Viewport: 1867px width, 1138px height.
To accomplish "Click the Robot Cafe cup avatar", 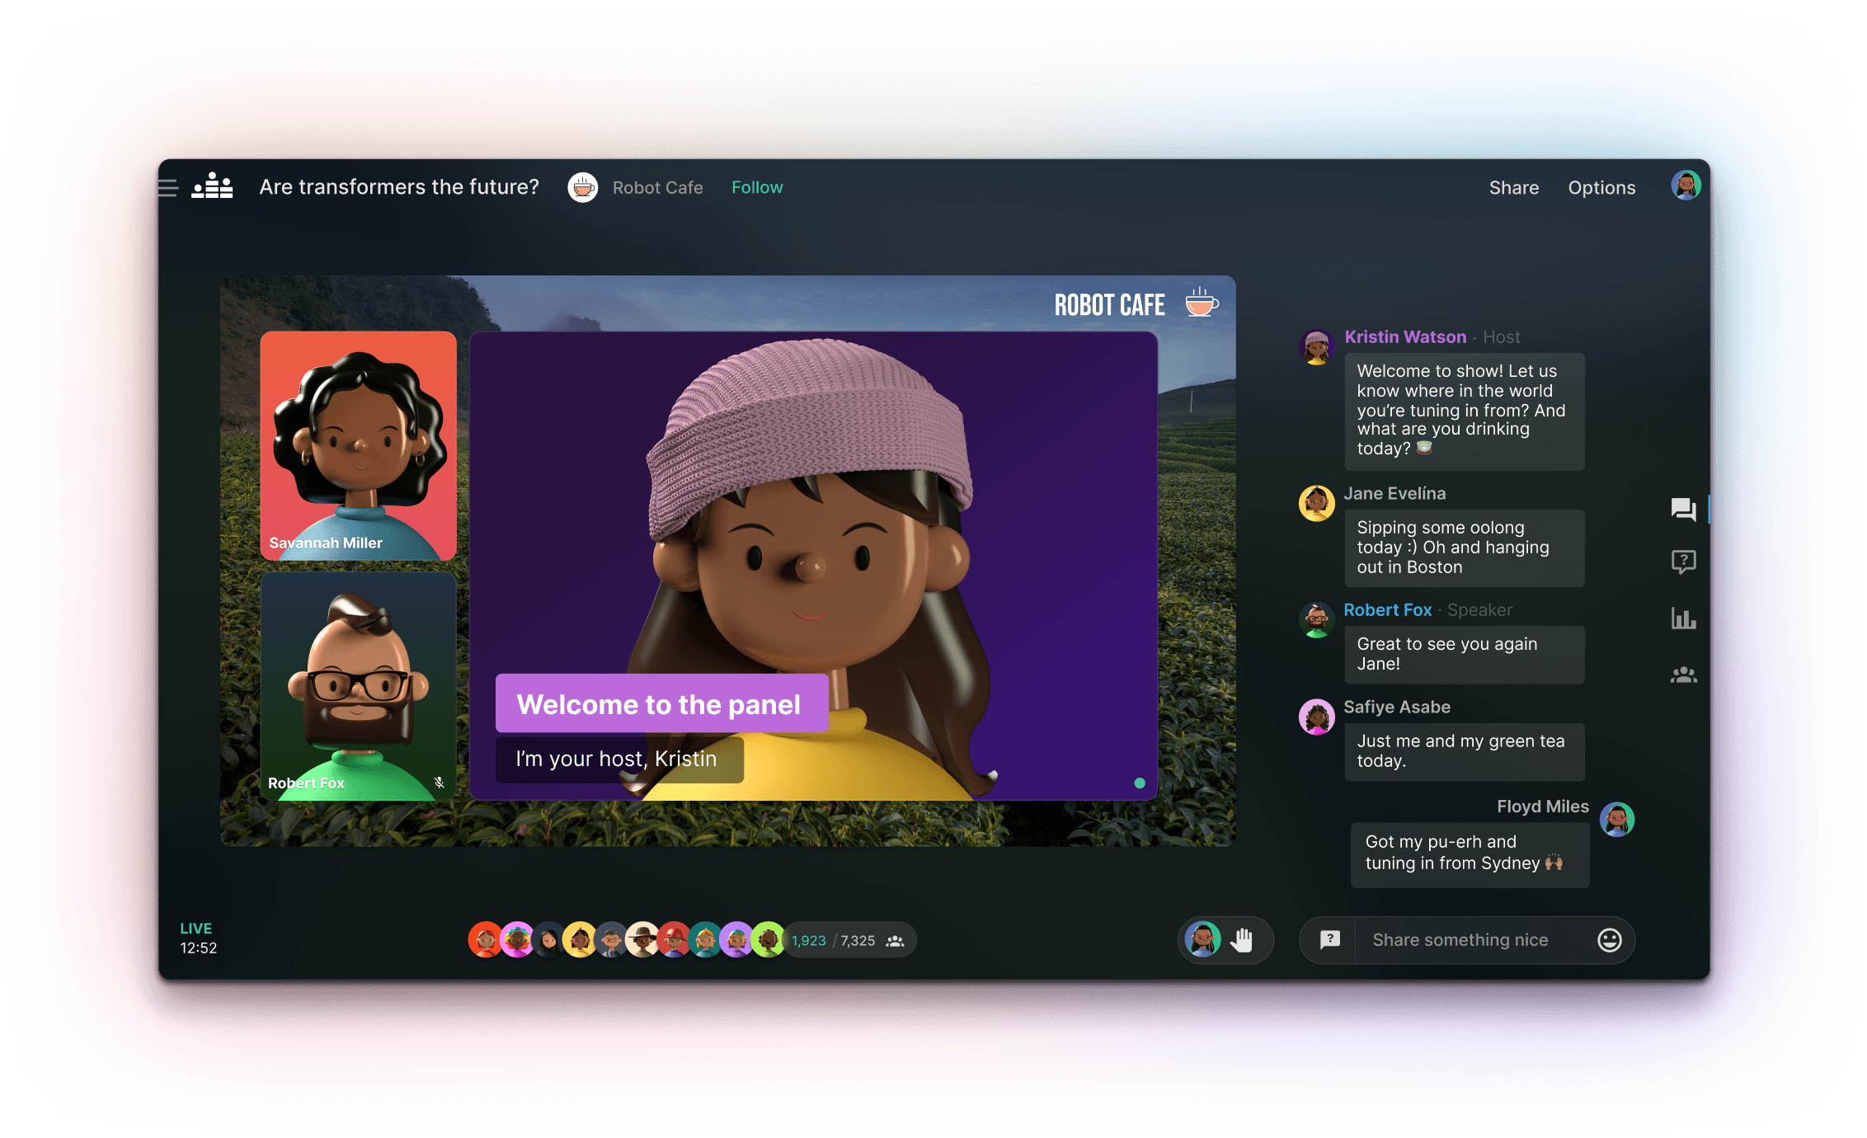I will pyautogui.click(x=583, y=188).
